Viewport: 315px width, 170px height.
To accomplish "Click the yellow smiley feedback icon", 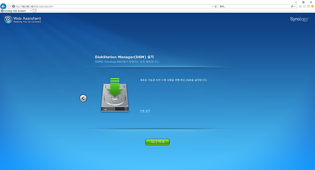I will (x=312, y=7).
